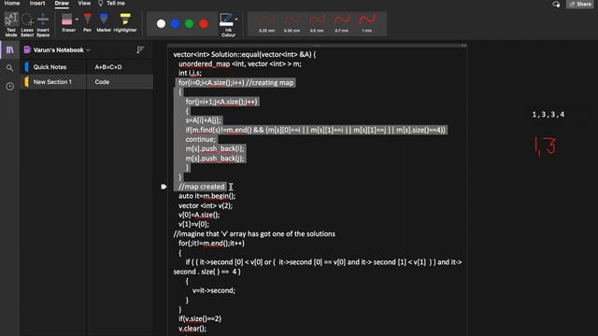The width and height of the screenshot is (598, 336).
Task: Click the sort pages icon
Action: click(140, 49)
